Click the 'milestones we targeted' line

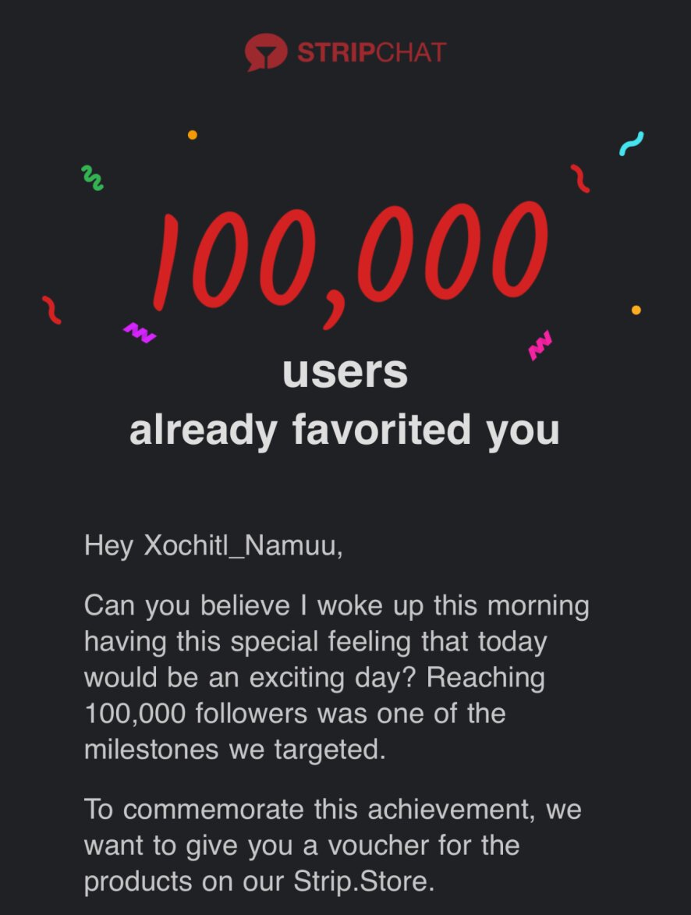pyautogui.click(x=236, y=750)
